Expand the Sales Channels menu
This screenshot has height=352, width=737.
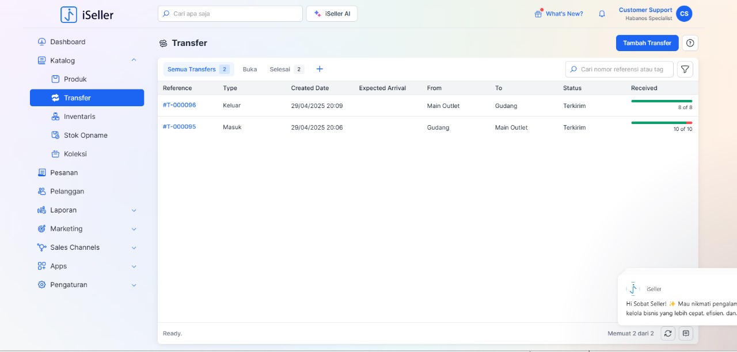click(x=134, y=247)
